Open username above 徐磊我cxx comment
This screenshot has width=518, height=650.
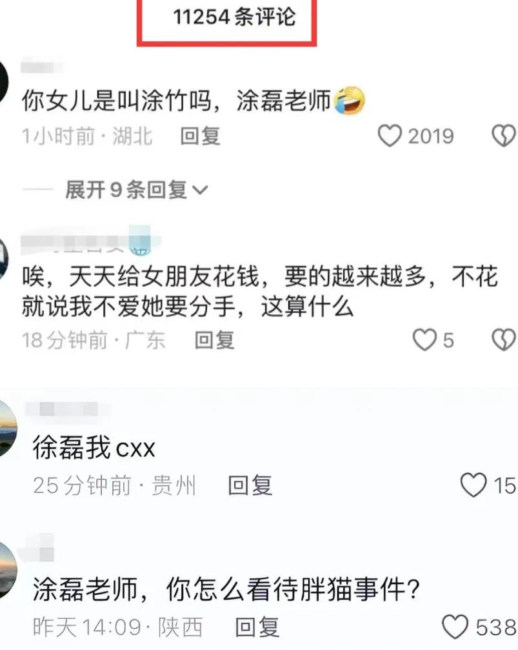coord(68,409)
